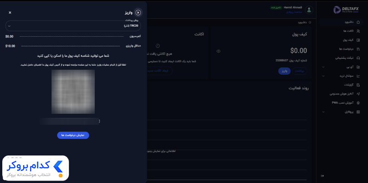This screenshot has height=183, width=368.
Task: Click the info icon in account card
Action: click(x=158, y=46)
